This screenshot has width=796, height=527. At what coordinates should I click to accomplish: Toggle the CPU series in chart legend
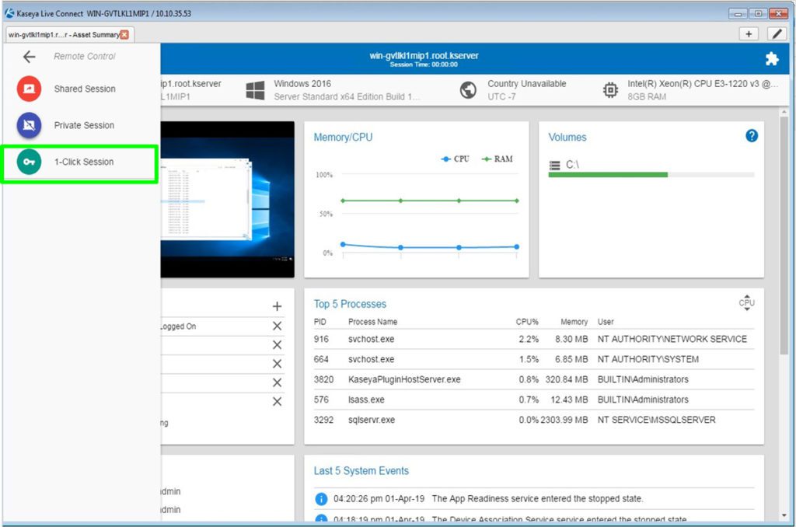(455, 159)
